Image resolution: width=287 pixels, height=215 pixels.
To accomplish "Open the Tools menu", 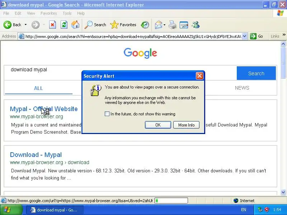I will coord(67,13).
